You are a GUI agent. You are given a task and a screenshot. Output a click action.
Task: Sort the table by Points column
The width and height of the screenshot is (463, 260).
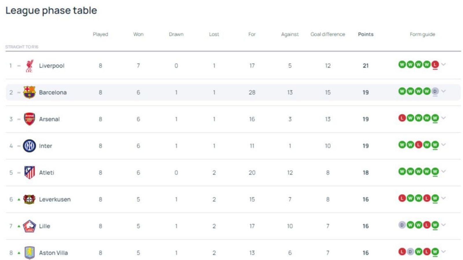pos(365,34)
